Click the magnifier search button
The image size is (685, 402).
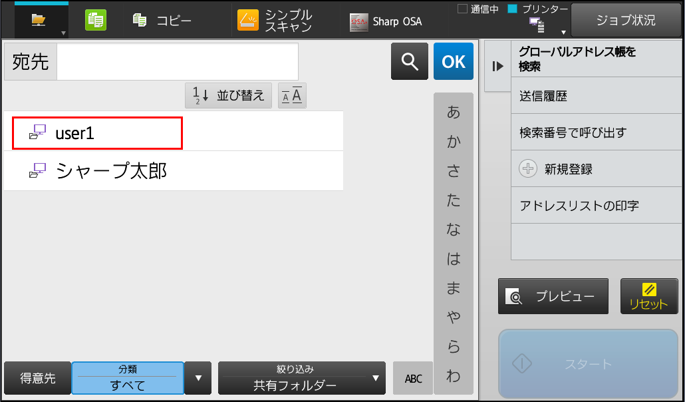point(410,61)
